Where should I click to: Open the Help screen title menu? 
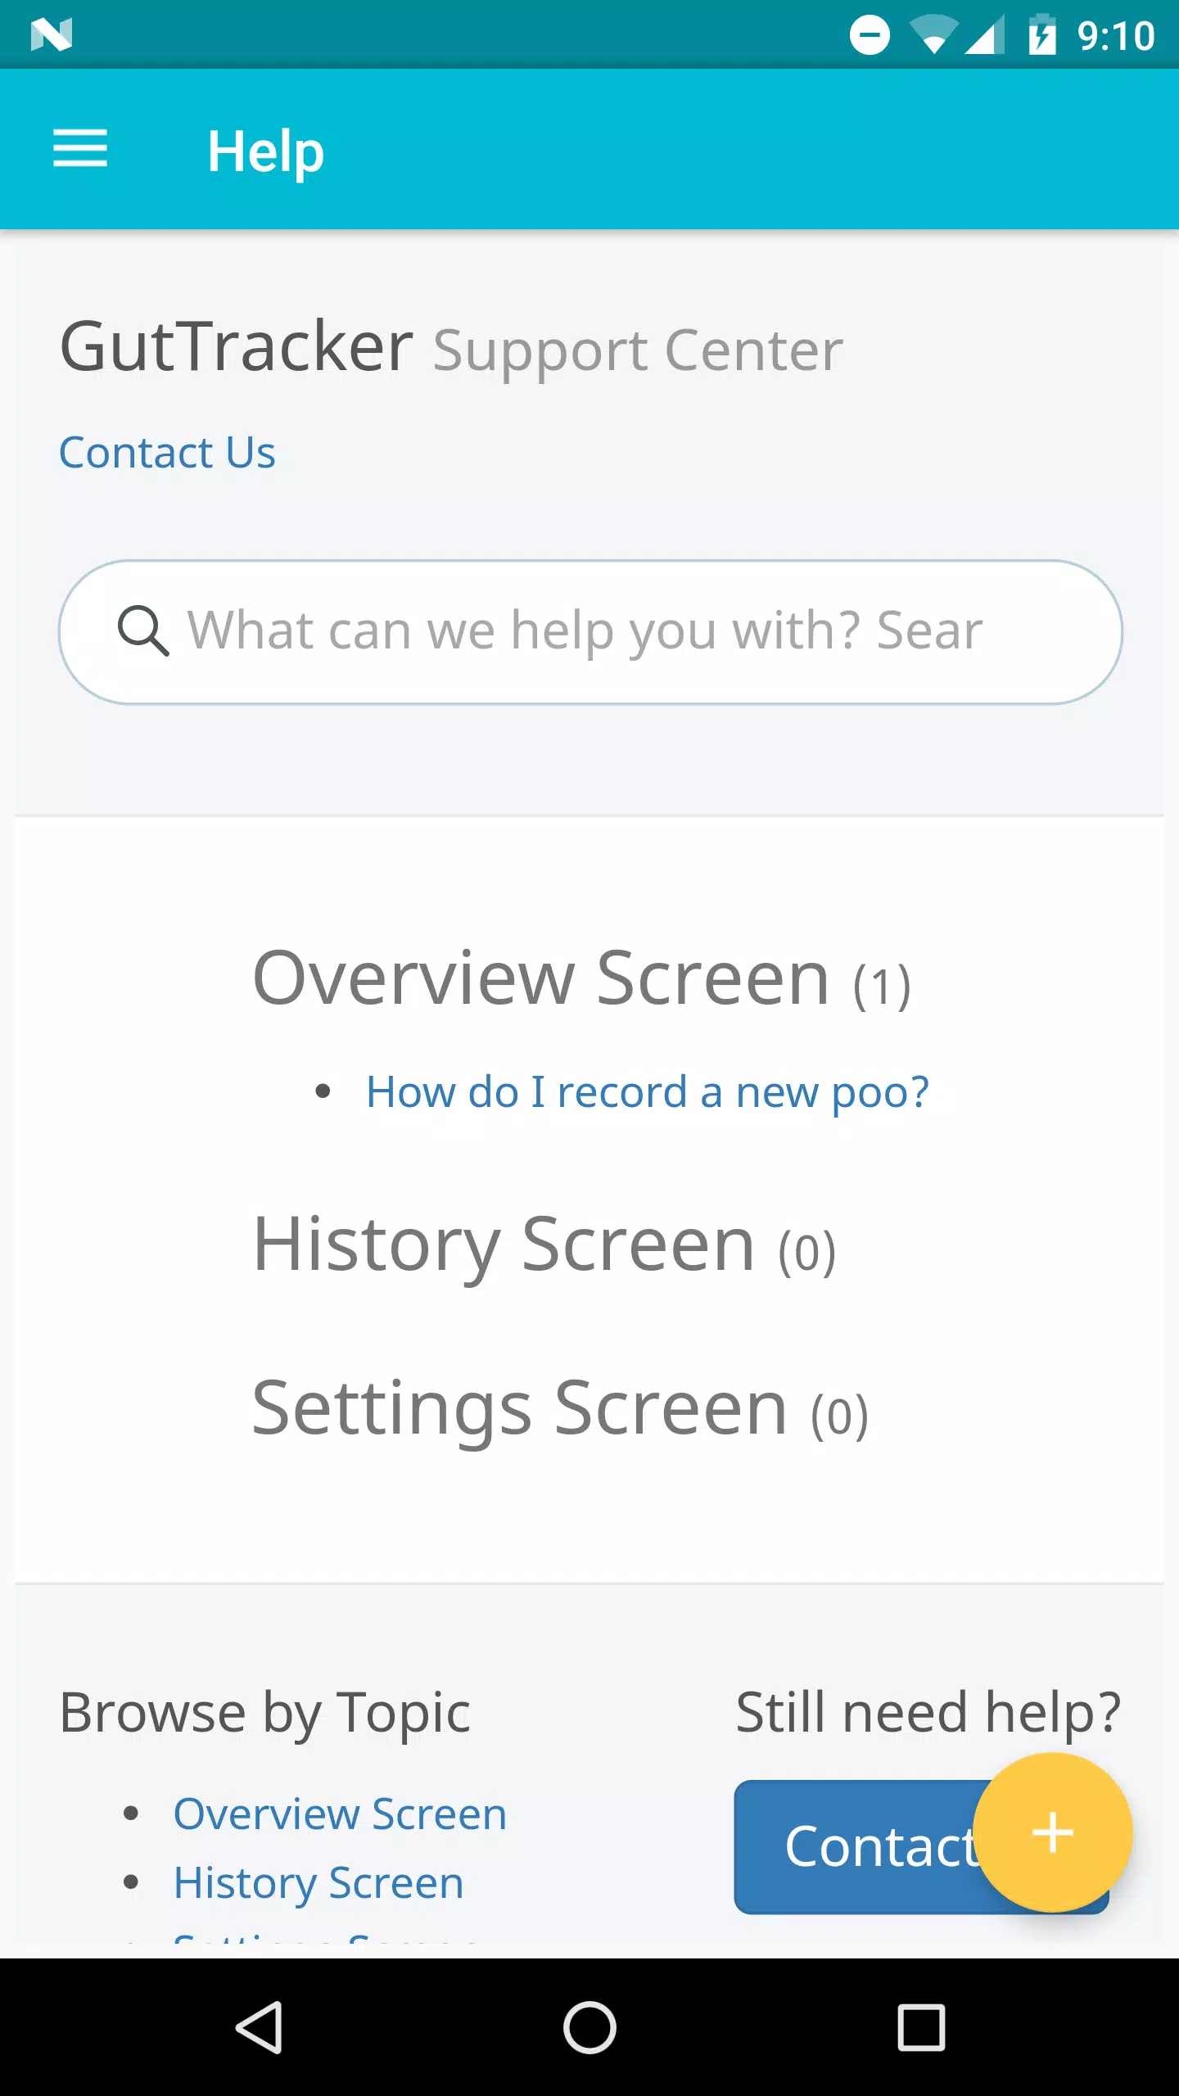click(267, 150)
